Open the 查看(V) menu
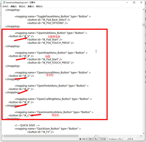Screen dimensions: 146x142 click(x=31, y=7)
